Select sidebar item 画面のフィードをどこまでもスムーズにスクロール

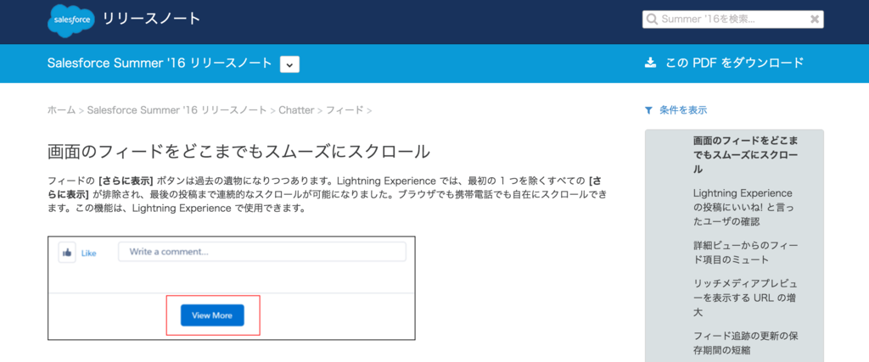pyautogui.click(x=747, y=154)
